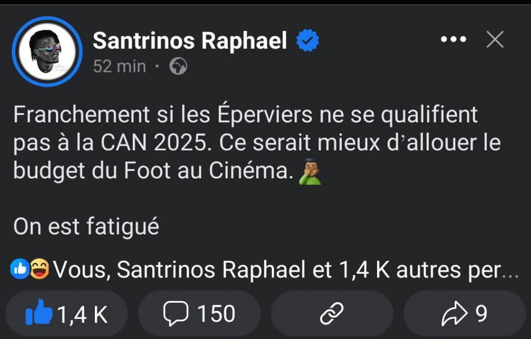531x339 pixels.
Task: Click the blue verified badge
Action: click(308, 41)
